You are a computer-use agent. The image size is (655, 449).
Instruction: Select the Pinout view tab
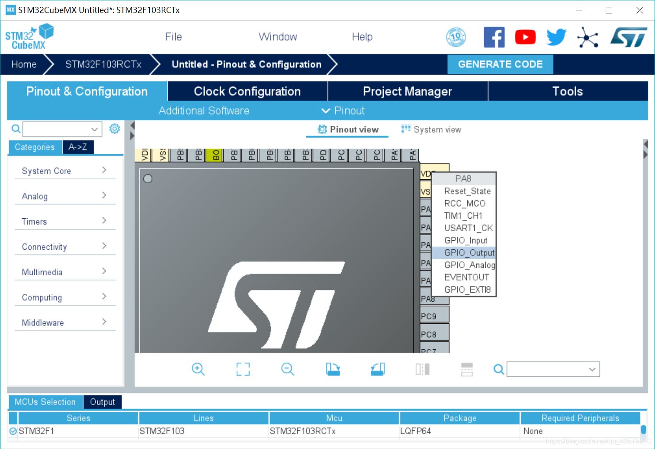coord(348,130)
